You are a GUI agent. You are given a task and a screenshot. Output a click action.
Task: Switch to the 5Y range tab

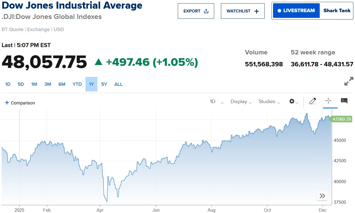tap(104, 84)
